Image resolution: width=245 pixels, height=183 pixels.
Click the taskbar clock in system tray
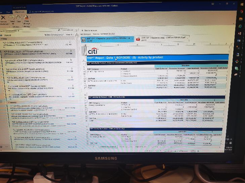pyautogui.click(x=229, y=148)
